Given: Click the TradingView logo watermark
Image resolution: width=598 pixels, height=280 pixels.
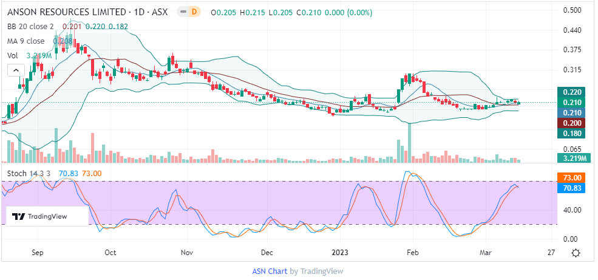Looking at the screenshot, I should [x=41, y=216].
